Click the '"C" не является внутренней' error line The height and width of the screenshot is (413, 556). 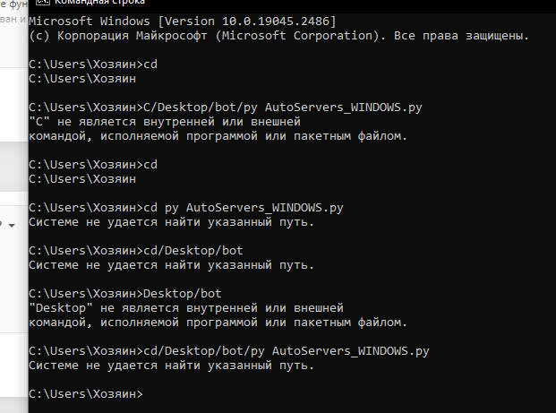pos(164,122)
